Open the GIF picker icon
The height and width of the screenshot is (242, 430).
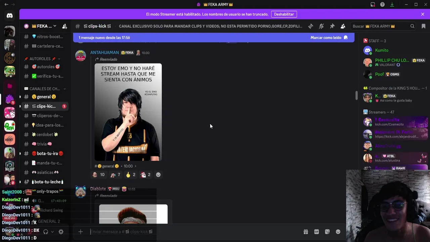316,232
